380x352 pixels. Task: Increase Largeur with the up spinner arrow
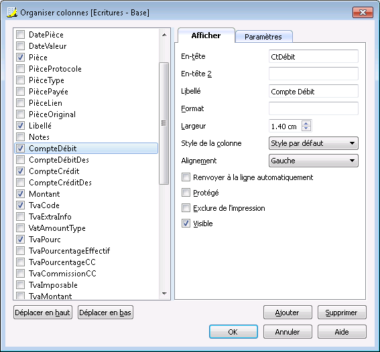point(306,123)
